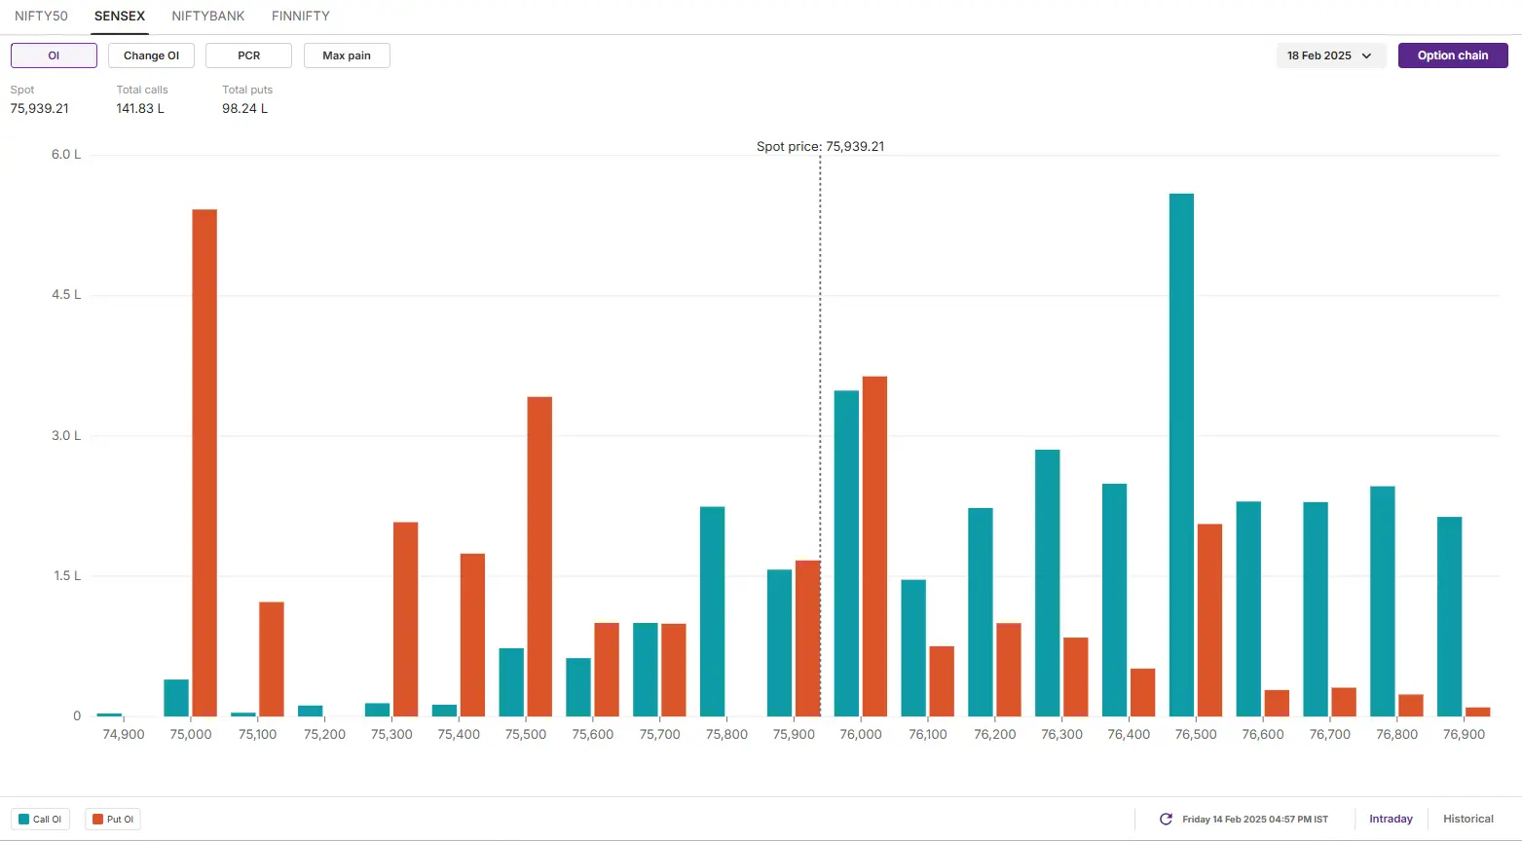Viewport: 1522px width, 841px height.
Task: Click the 76,200 Call OI bar
Action: [x=981, y=612]
